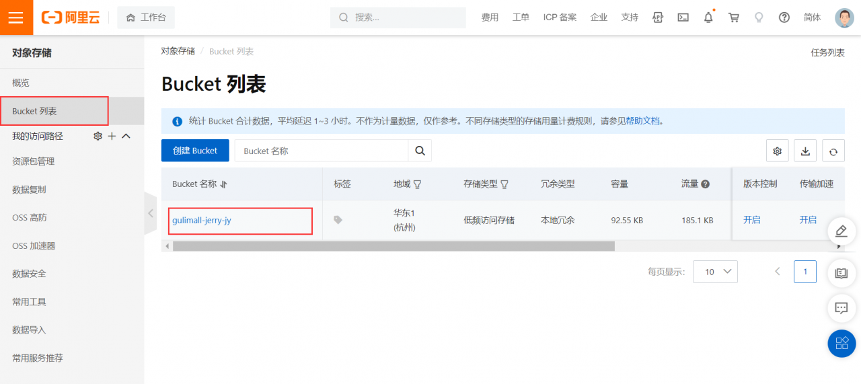The width and height of the screenshot is (861, 384).
Task: Open the 费用 menu
Action: click(x=490, y=17)
